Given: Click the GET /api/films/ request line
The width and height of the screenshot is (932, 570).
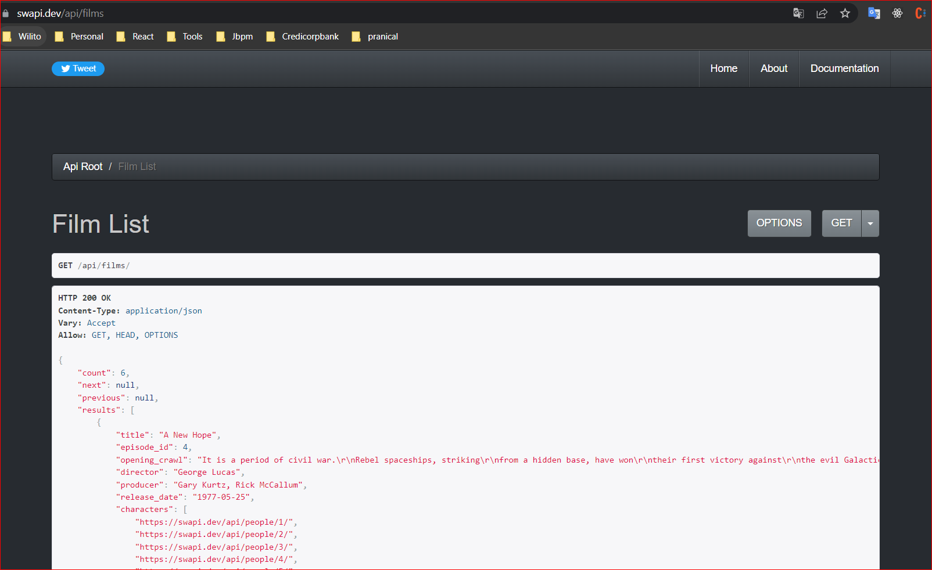Looking at the screenshot, I should 94,266.
